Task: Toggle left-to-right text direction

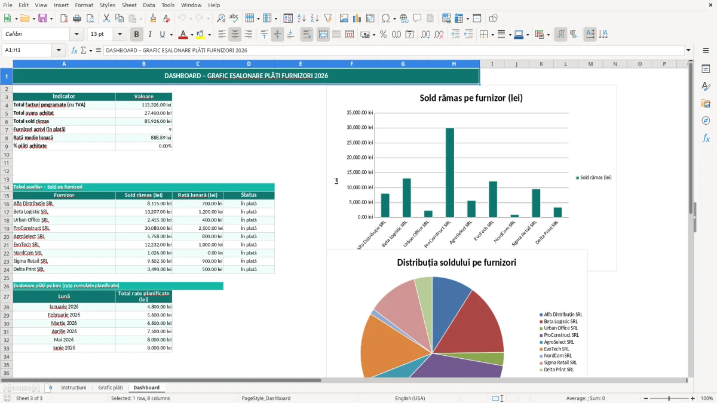Action: [x=560, y=35]
